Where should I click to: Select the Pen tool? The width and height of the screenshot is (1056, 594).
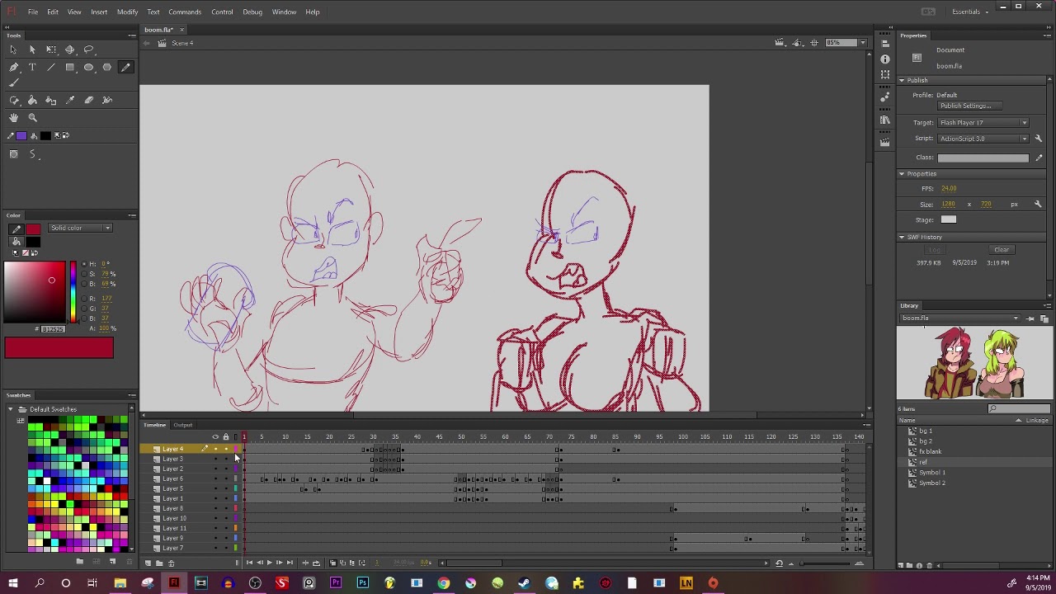point(13,68)
